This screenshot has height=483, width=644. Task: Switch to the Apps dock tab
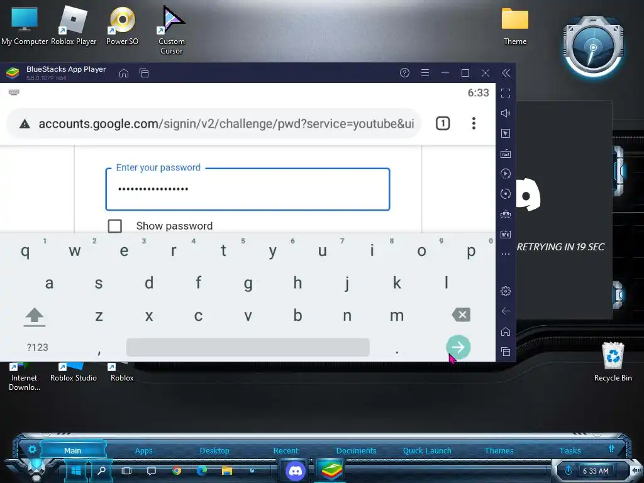(143, 450)
